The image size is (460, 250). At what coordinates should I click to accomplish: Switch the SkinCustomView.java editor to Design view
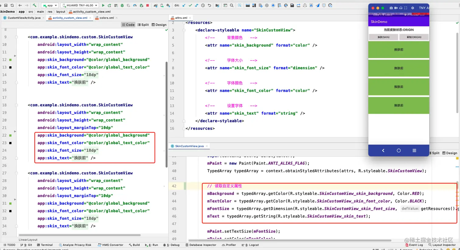click(x=450, y=153)
